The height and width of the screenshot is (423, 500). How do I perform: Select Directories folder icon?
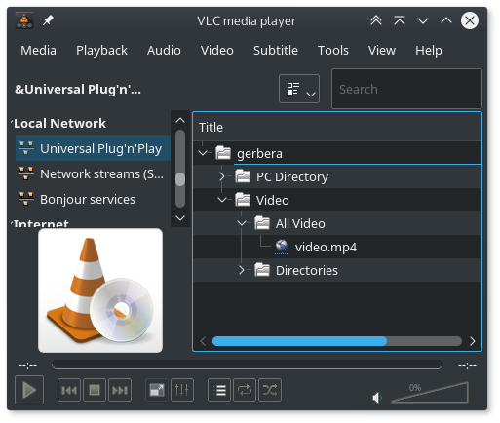point(262,270)
